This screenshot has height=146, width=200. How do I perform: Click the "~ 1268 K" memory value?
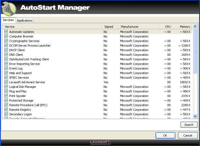click(184, 46)
